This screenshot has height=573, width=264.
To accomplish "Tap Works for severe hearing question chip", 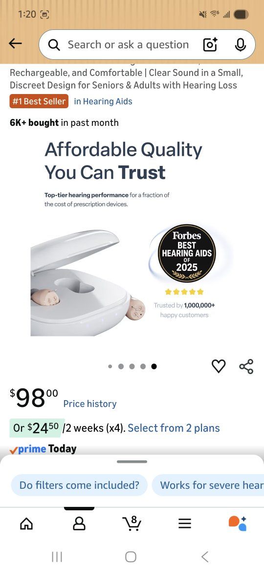I will [208, 485].
